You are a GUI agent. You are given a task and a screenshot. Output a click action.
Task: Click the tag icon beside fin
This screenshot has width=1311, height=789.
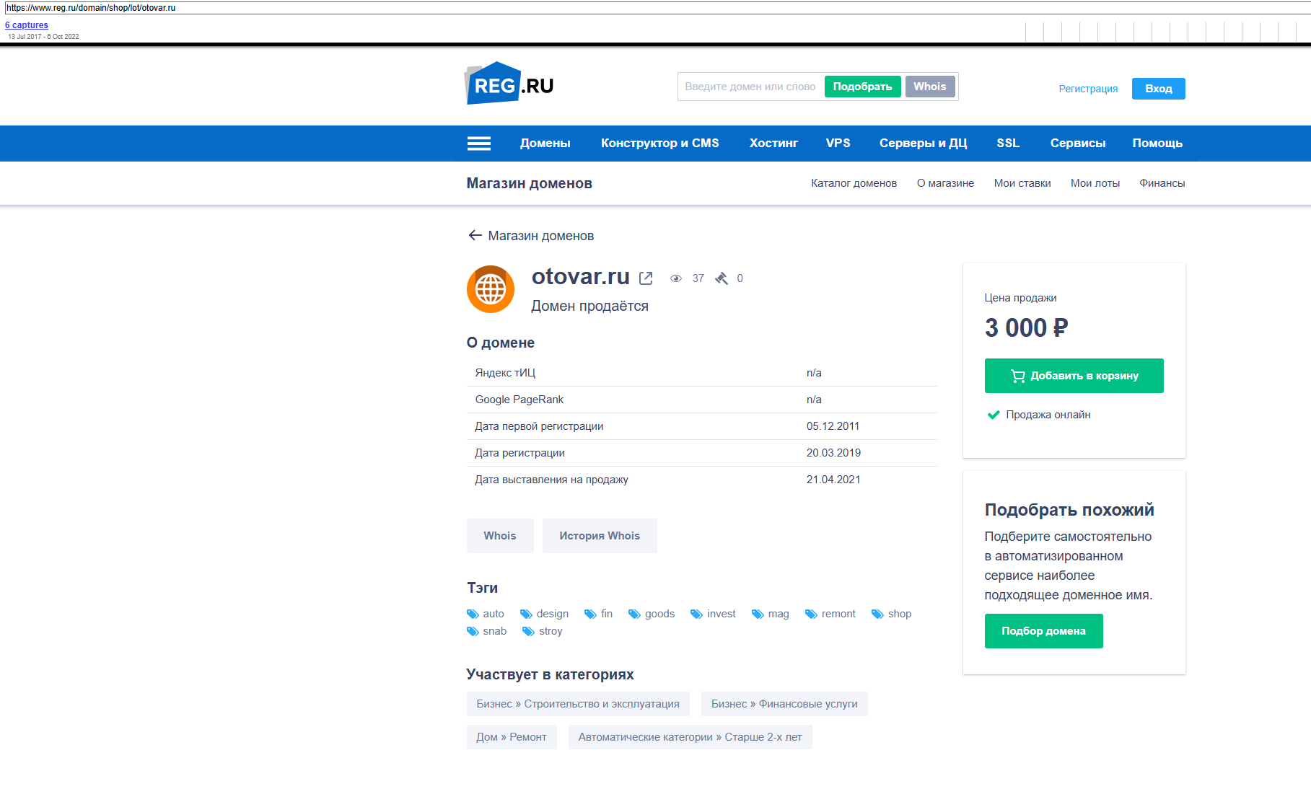[590, 614]
